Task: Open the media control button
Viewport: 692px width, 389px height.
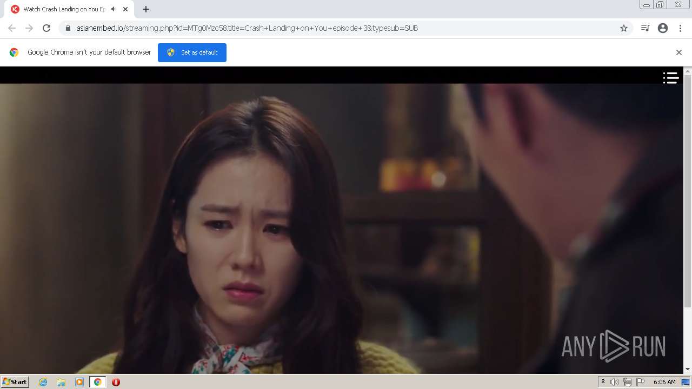Action: 645,28
